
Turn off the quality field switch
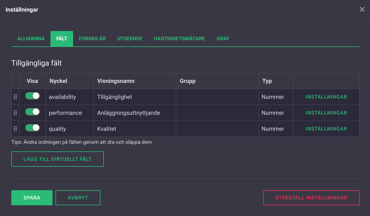(x=33, y=128)
